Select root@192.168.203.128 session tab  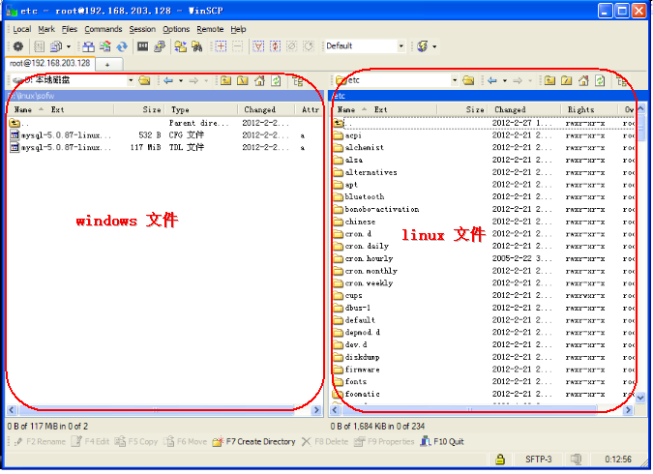coord(49,63)
